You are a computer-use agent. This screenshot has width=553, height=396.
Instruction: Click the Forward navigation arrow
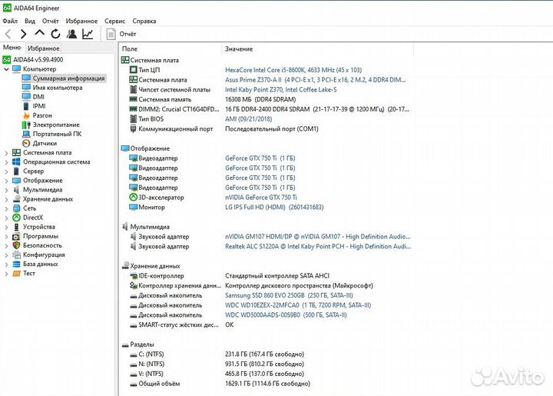tap(23, 34)
